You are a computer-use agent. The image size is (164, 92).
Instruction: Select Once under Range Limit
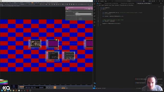[x=67, y=88]
